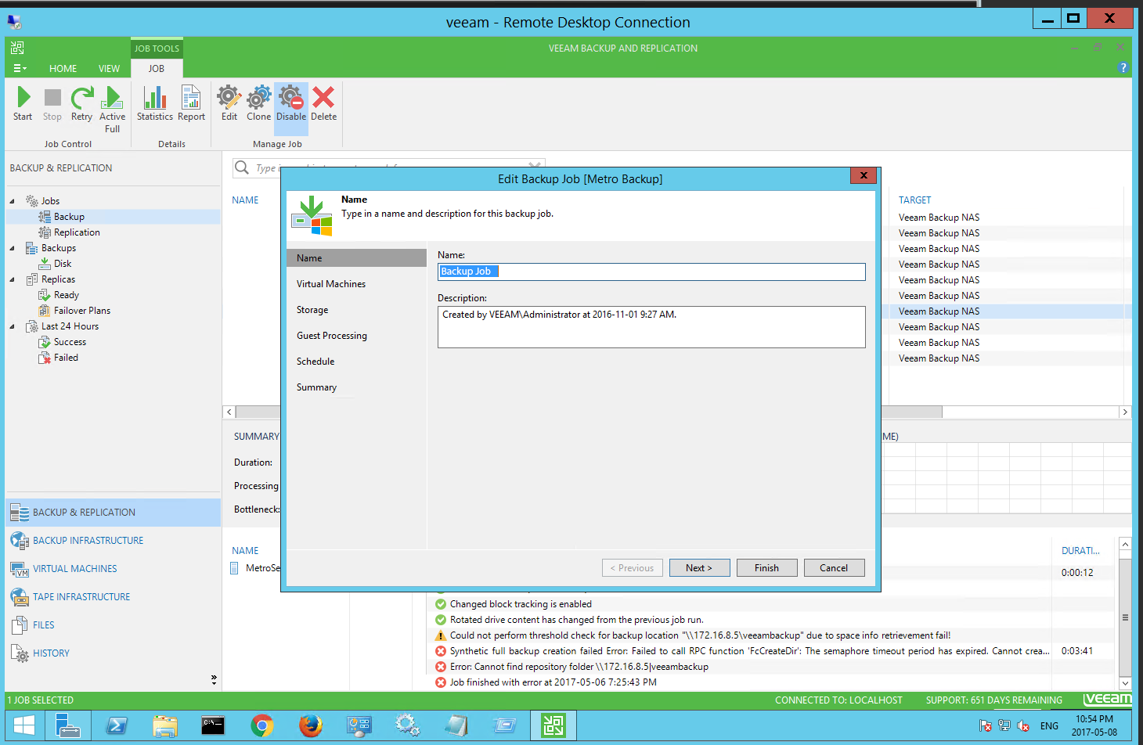Viewport: 1143px width, 745px height.
Task: Select Failed under Last 24 Hours
Action: tap(66, 358)
